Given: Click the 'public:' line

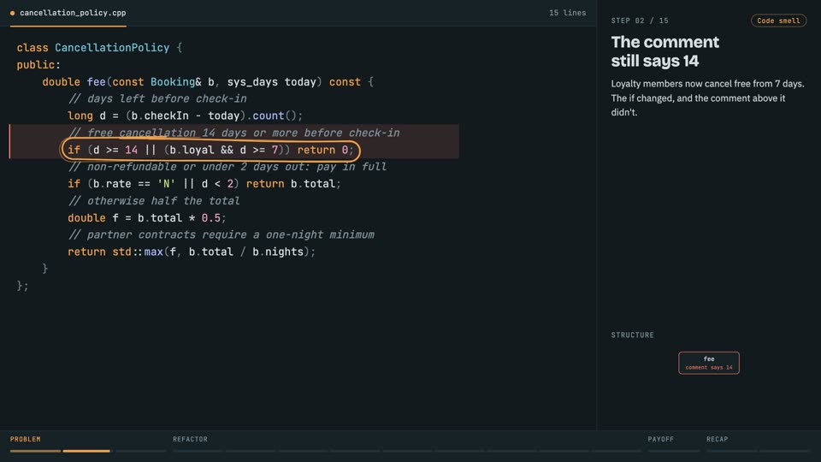Looking at the screenshot, I should point(38,65).
